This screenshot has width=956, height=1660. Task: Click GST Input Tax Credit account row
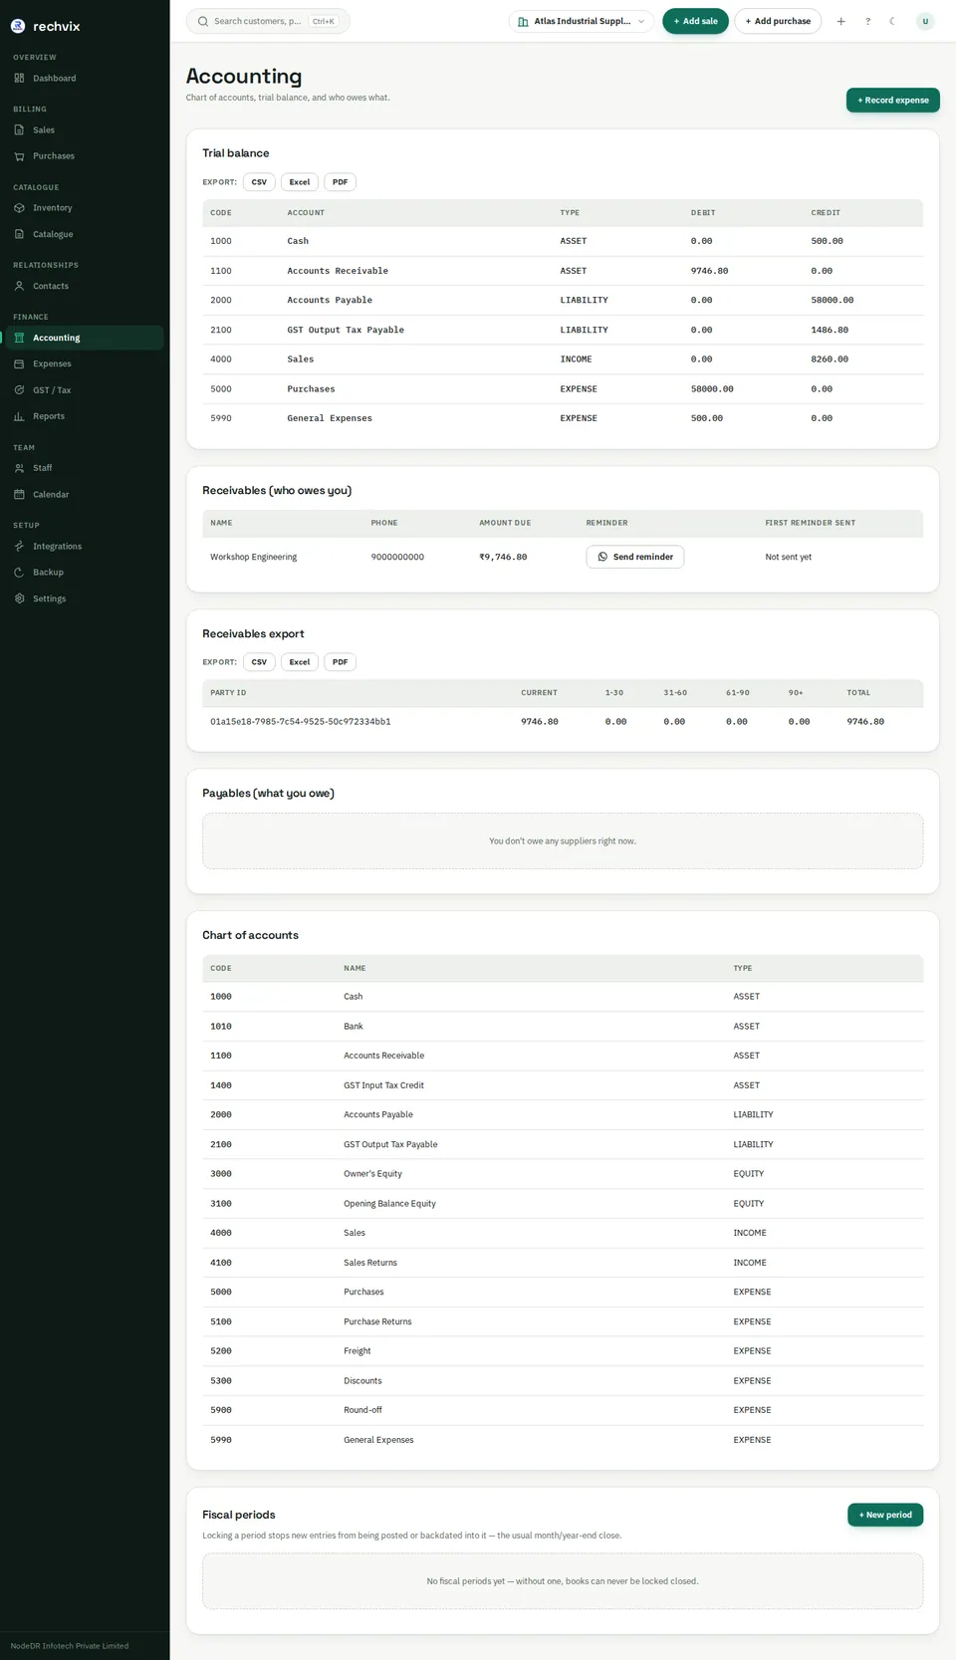point(563,1085)
